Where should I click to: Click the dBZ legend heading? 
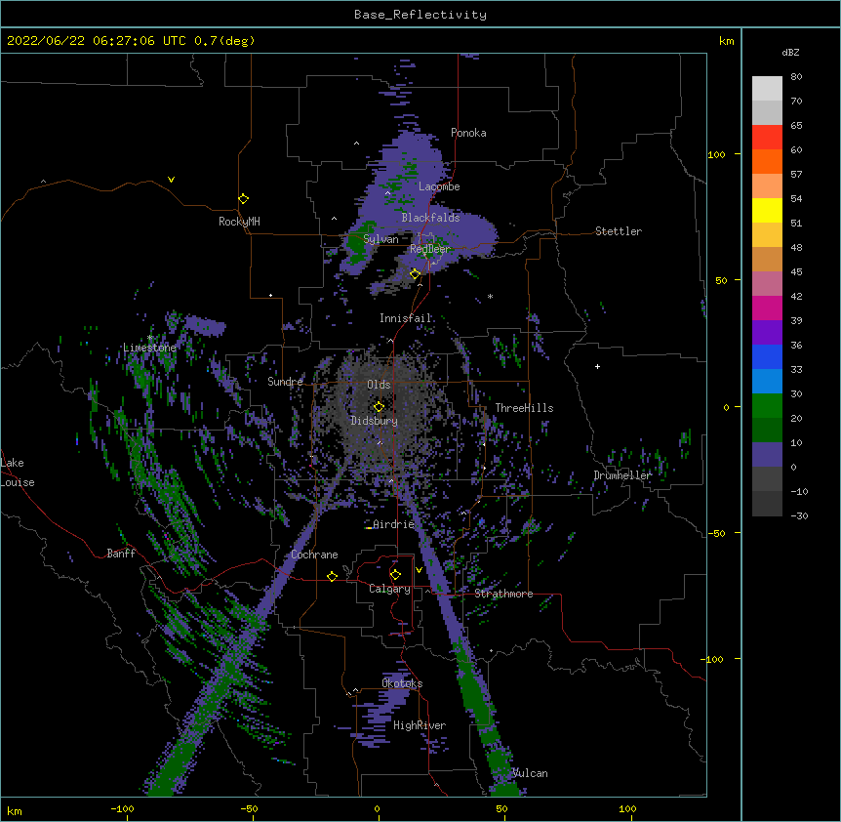click(x=790, y=52)
